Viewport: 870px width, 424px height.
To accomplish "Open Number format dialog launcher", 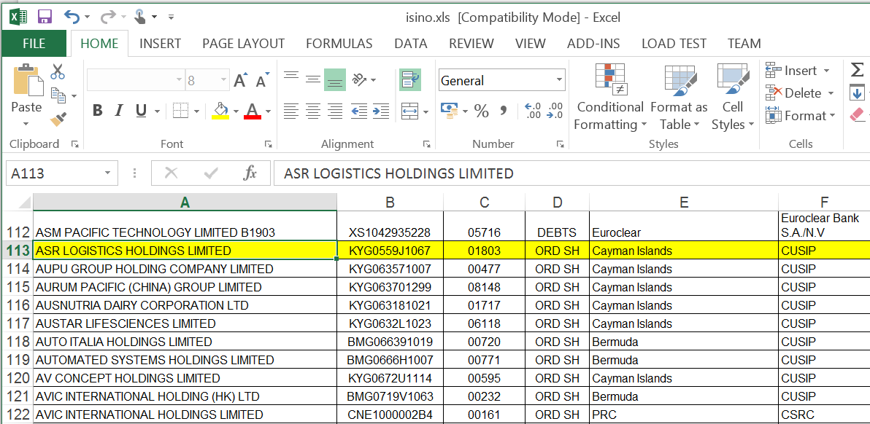I will pos(561,144).
